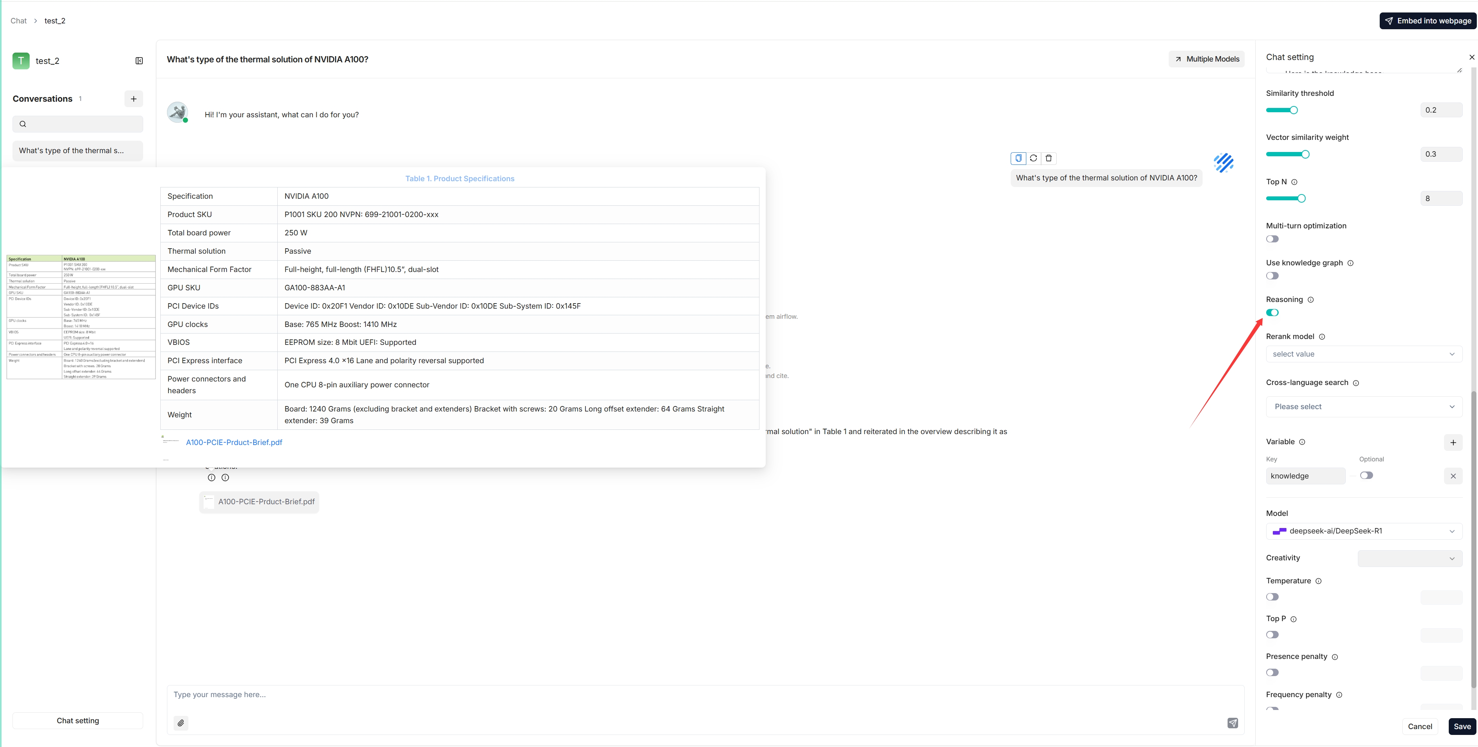The height and width of the screenshot is (747, 1478).
Task: Turn on Use knowledge graph
Action: tap(1272, 276)
